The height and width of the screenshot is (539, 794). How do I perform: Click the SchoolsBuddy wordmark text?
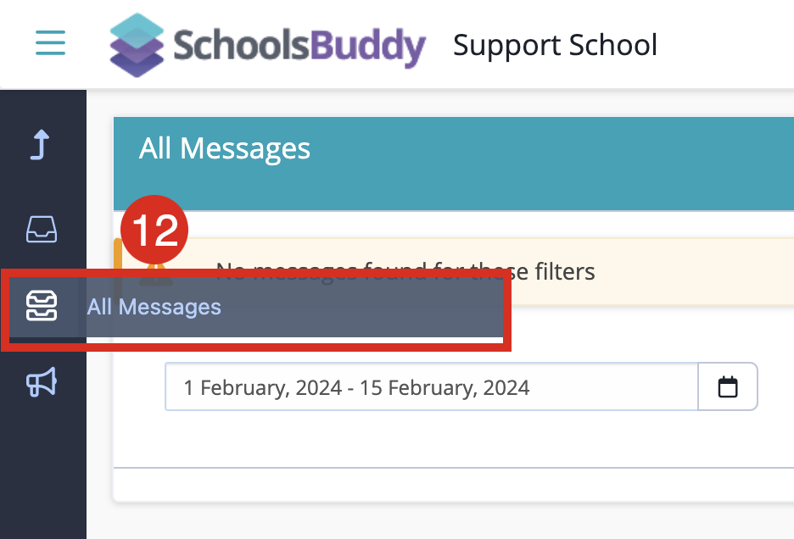coord(299,45)
